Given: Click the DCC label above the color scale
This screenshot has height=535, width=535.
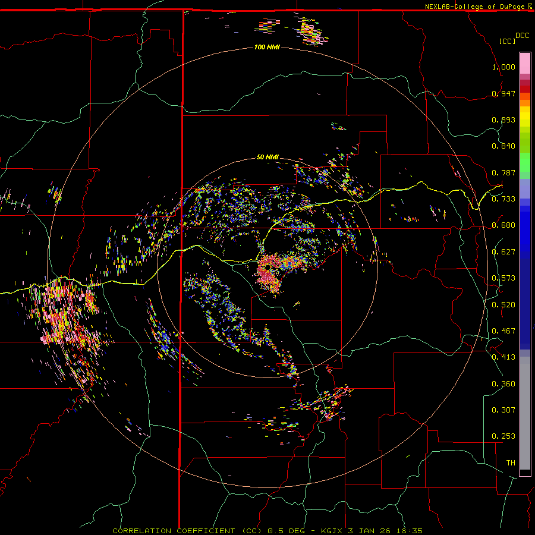Looking at the screenshot, I should [522, 36].
